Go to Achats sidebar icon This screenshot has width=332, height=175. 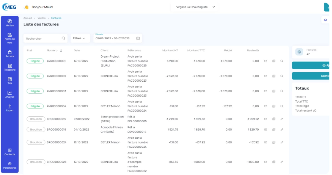10,54
